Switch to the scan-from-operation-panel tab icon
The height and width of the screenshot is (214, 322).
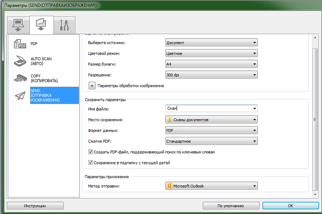tap(41, 24)
